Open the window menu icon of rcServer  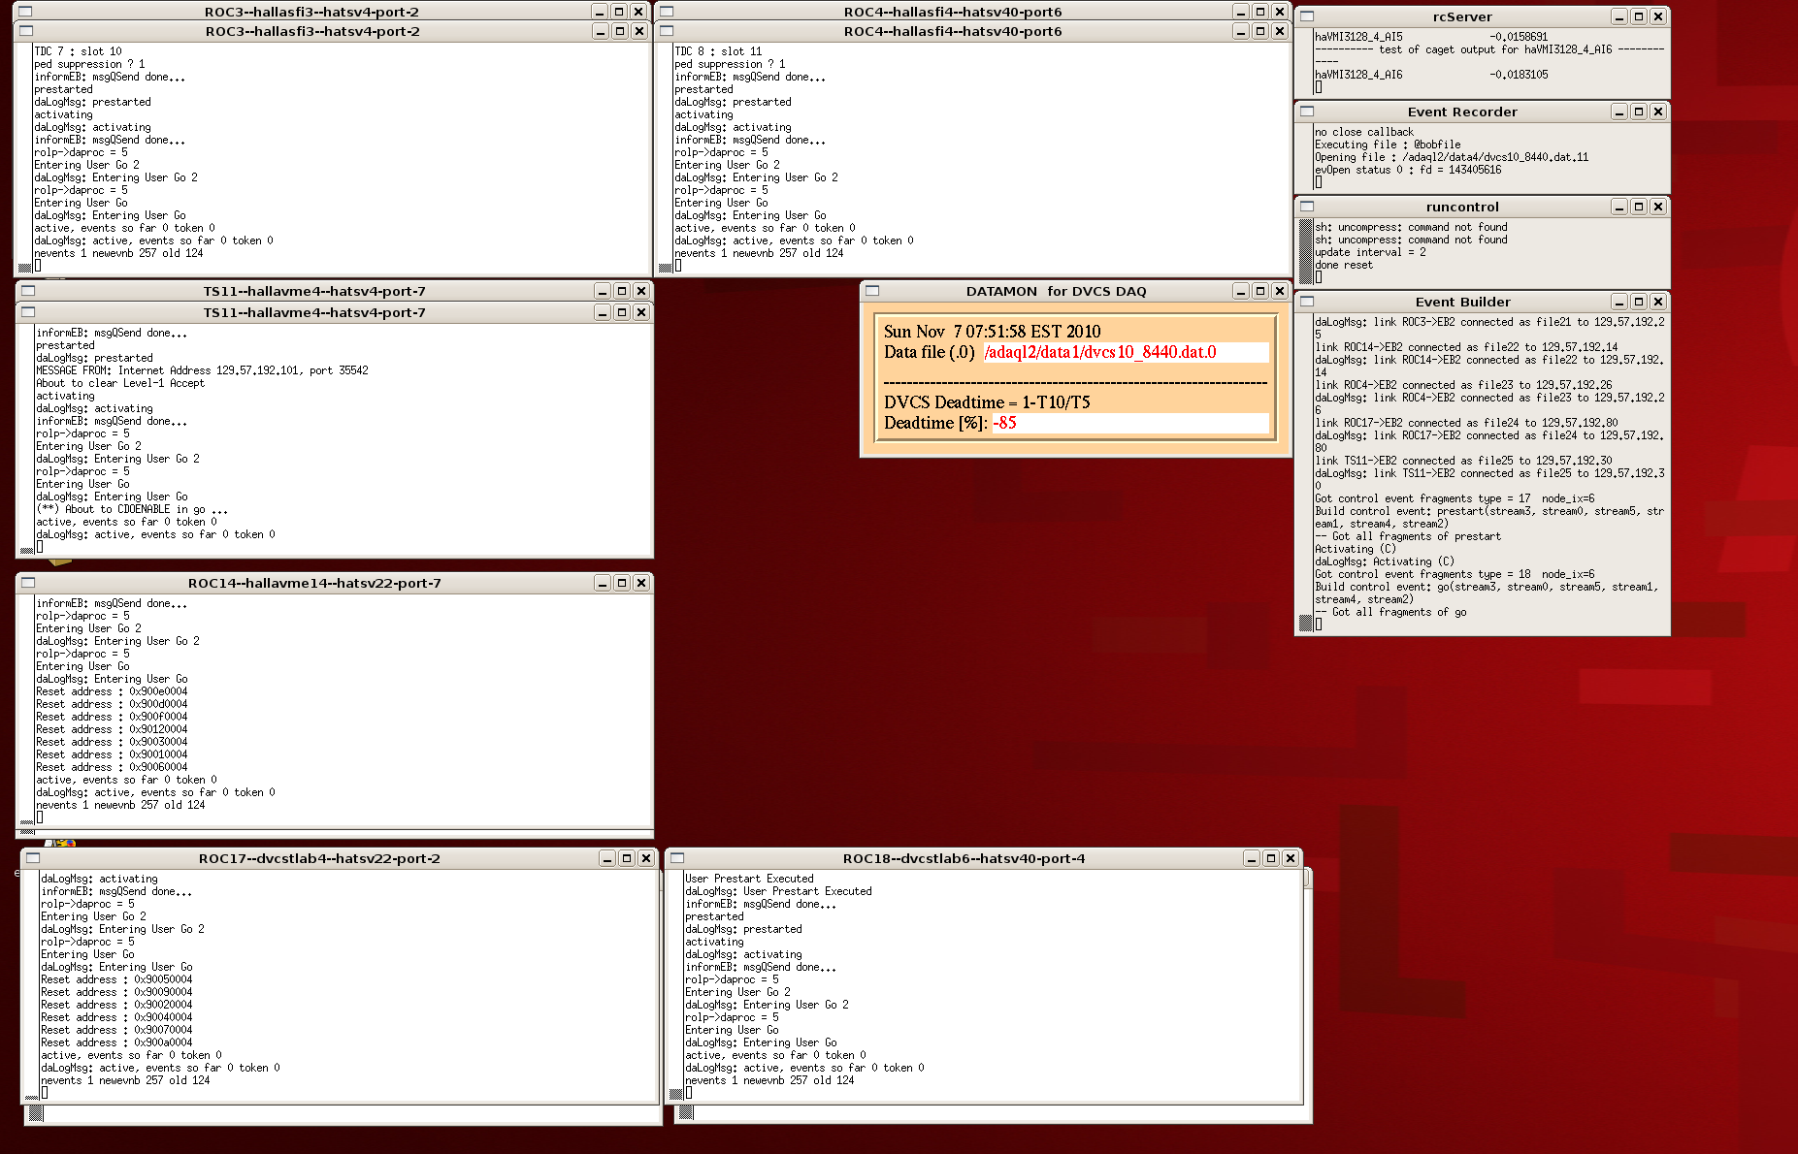(1307, 16)
